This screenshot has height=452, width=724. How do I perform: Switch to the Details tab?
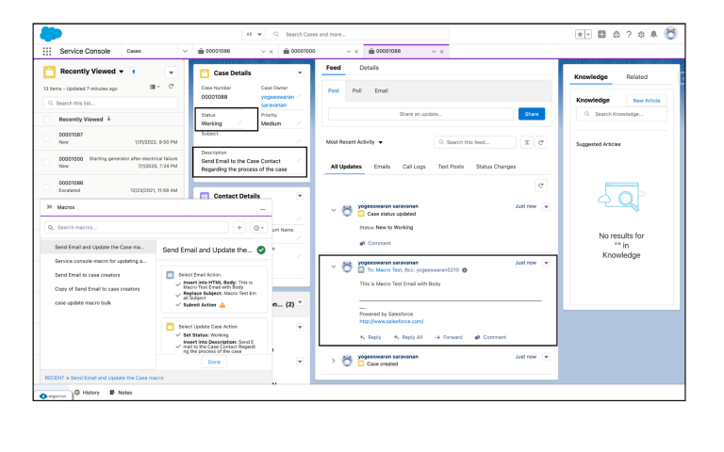pyautogui.click(x=369, y=68)
